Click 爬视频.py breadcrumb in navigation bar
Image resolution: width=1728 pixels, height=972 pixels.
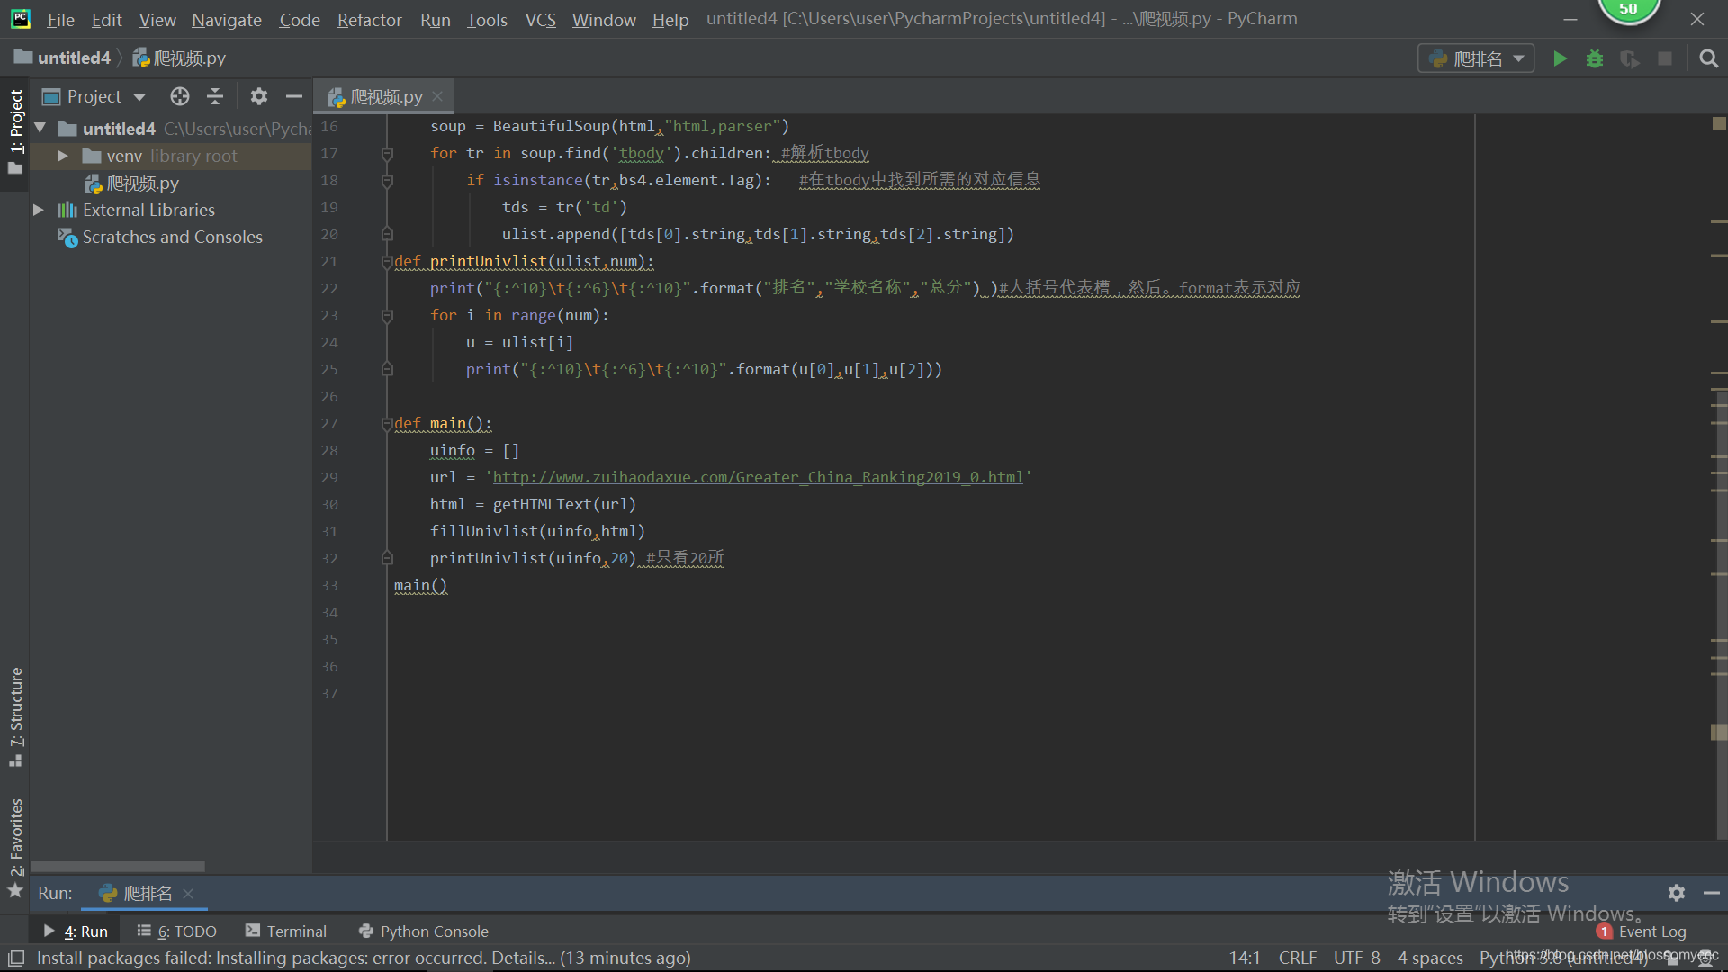pos(179,58)
